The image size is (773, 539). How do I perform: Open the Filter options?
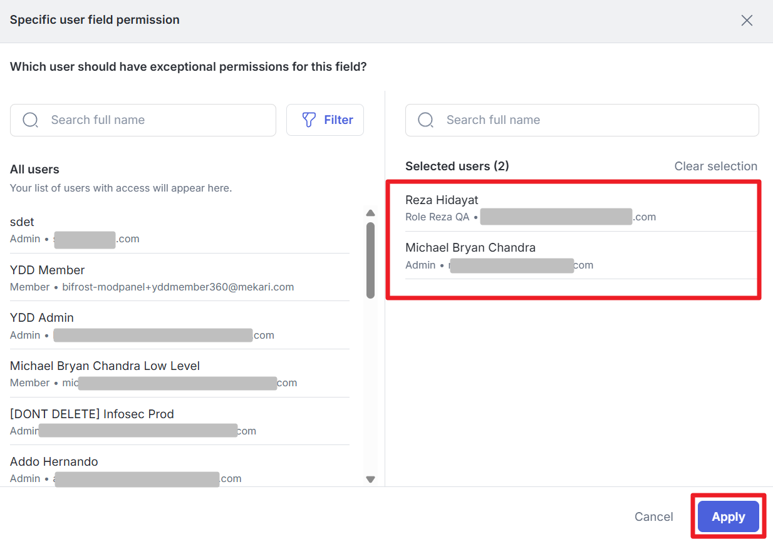click(x=325, y=120)
